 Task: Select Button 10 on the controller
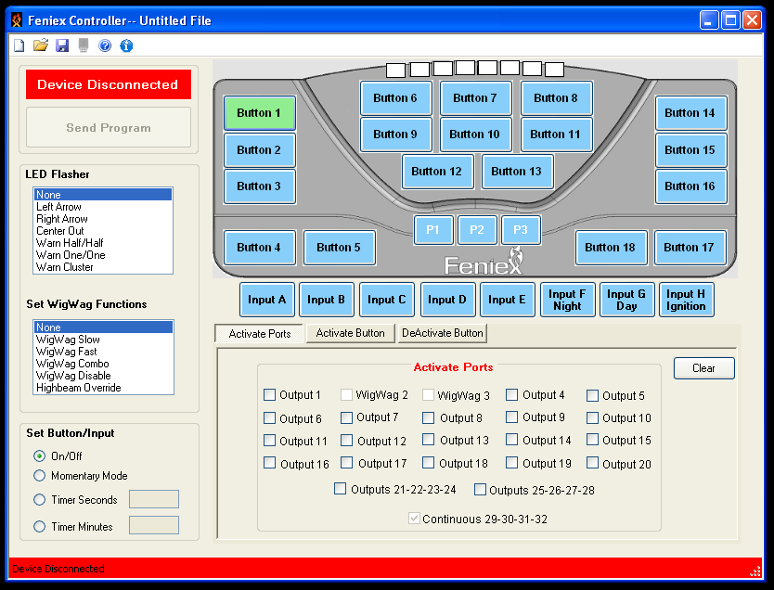tap(475, 135)
